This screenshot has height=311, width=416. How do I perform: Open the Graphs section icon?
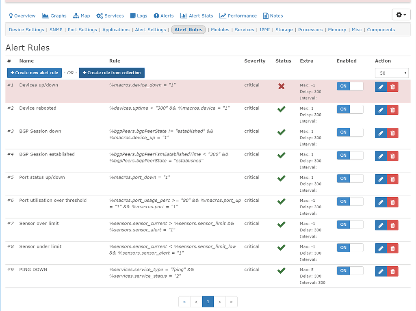coord(45,16)
